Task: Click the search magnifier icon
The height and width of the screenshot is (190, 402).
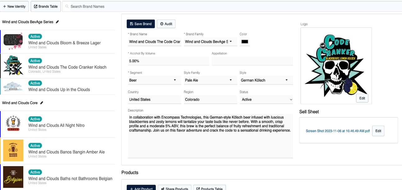Action: pyautogui.click(x=67, y=7)
